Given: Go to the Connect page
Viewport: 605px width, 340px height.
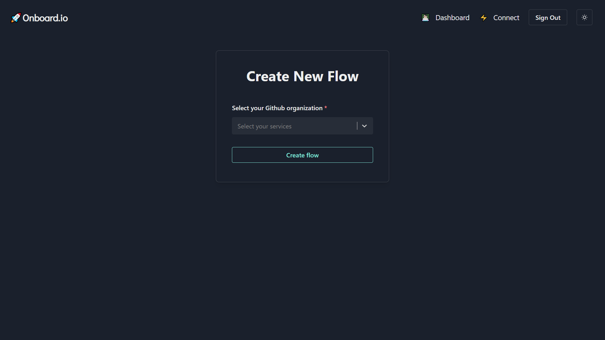Looking at the screenshot, I should coord(506,18).
